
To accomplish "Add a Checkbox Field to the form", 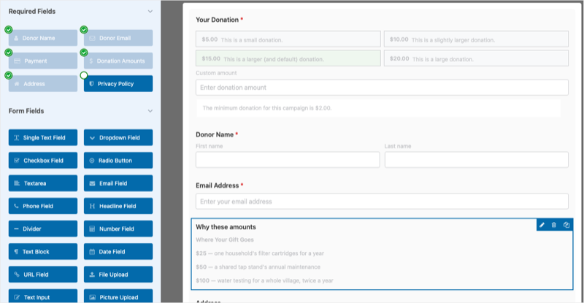I will pyautogui.click(x=43, y=160).
